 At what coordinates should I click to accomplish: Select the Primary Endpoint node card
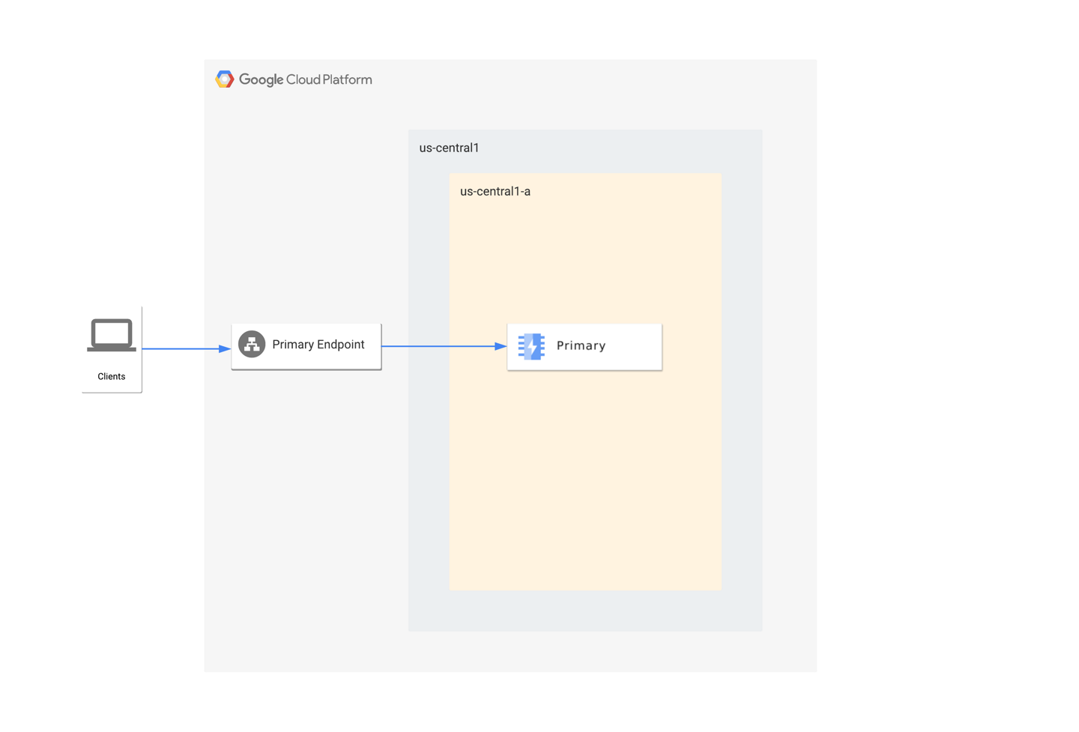[x=306, y=345]
